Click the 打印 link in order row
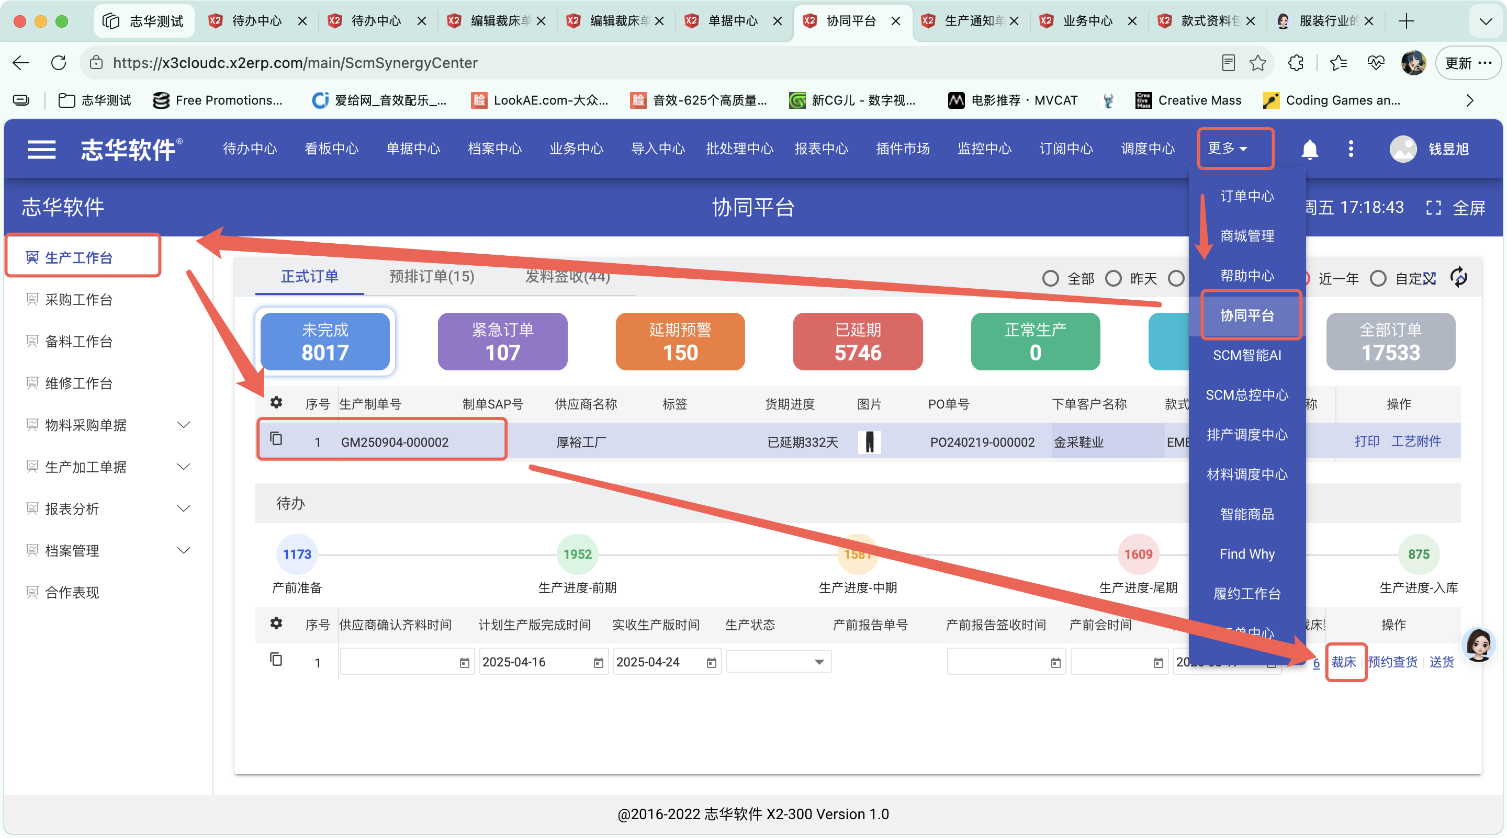Image resolution: width=1507 pixels, height=838 pixels. 1367,441
